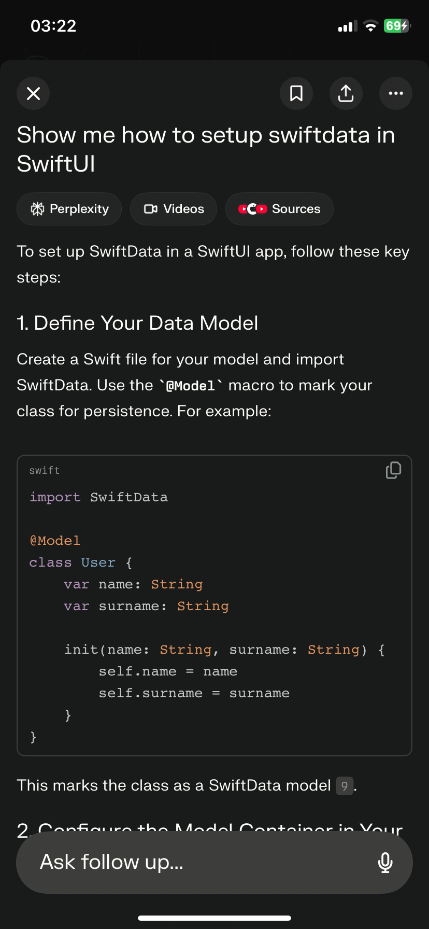The image size is (429, 929).
Task: Open the three-dot more options menu
Action: (x=396, y=93)
